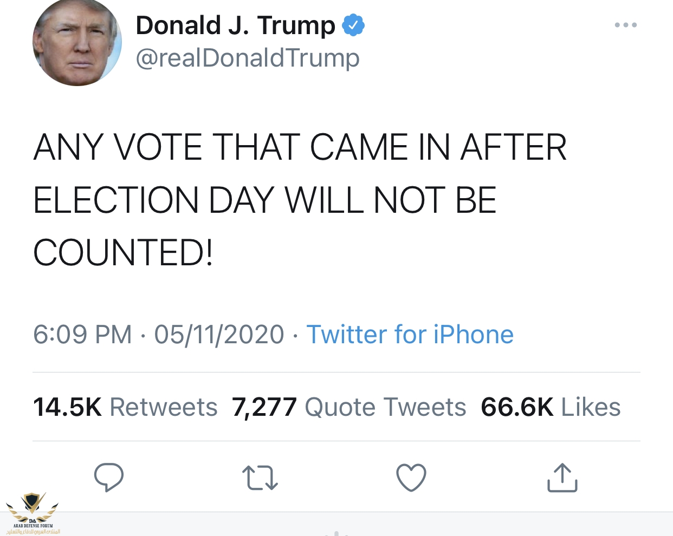673x536 pixels.
Task: Reply to the tweet with the speech bubble icon
Action: [x=109, y=478]
